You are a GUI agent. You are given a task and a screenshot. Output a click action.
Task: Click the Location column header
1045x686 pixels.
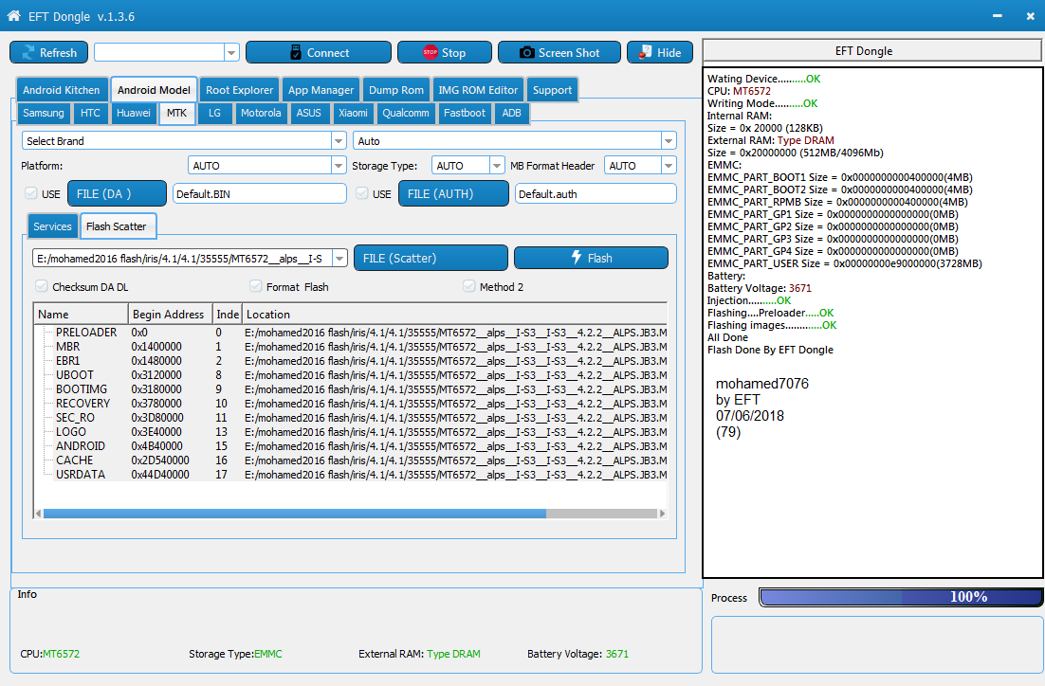click(454, 314)
